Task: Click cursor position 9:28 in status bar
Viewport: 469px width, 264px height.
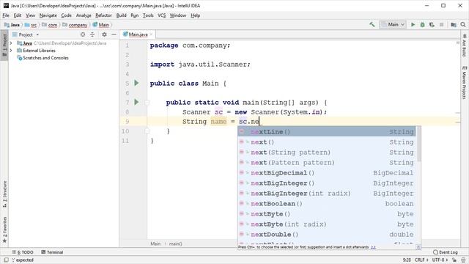Action: [x=407, y=260]
